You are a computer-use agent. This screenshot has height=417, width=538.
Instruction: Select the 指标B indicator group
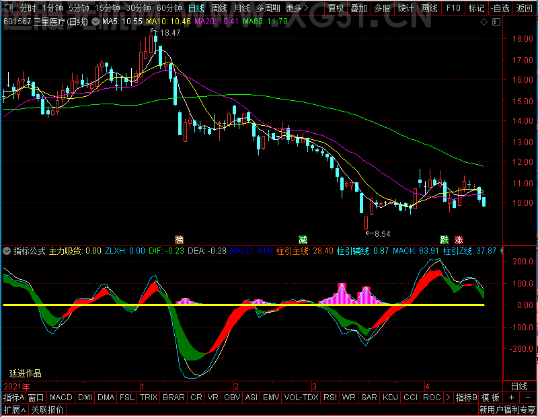(466, 397)
